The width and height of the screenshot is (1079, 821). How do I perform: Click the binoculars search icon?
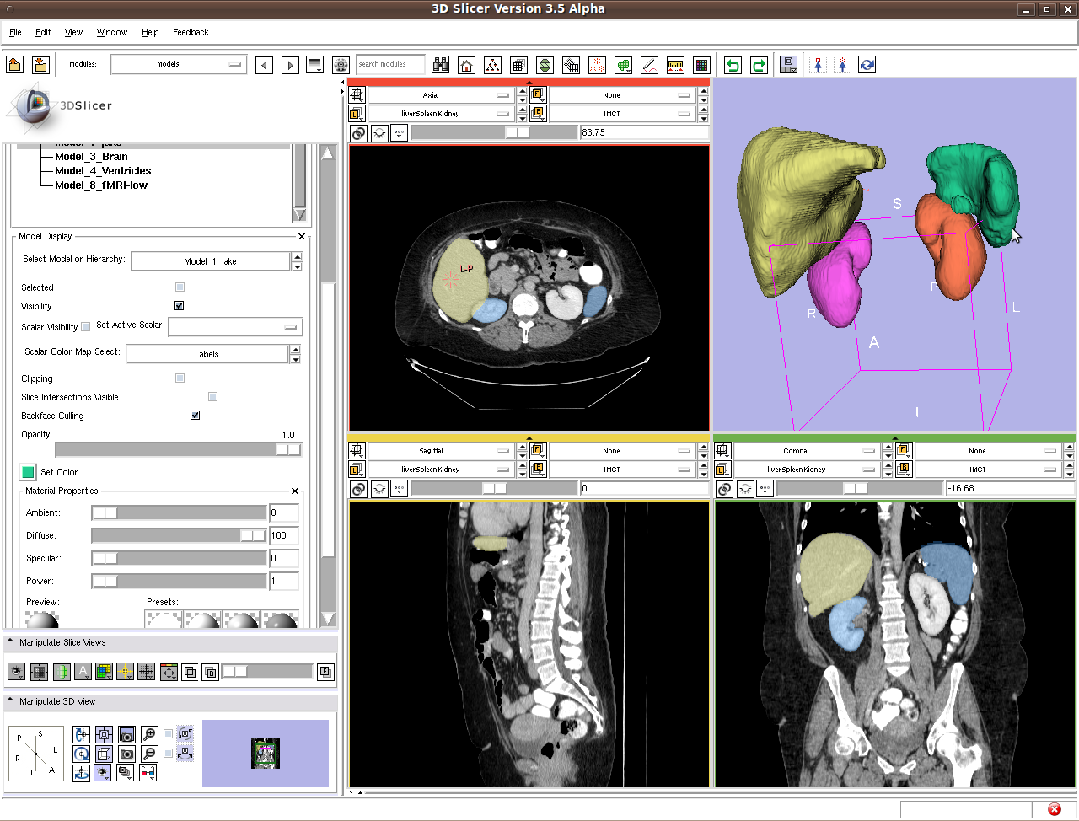coord(440,65)
